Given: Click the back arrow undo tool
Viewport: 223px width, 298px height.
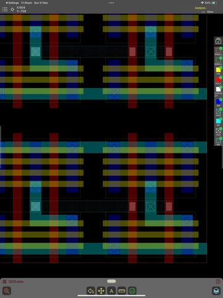Looking at the screenshot, I should coord(91,291).
